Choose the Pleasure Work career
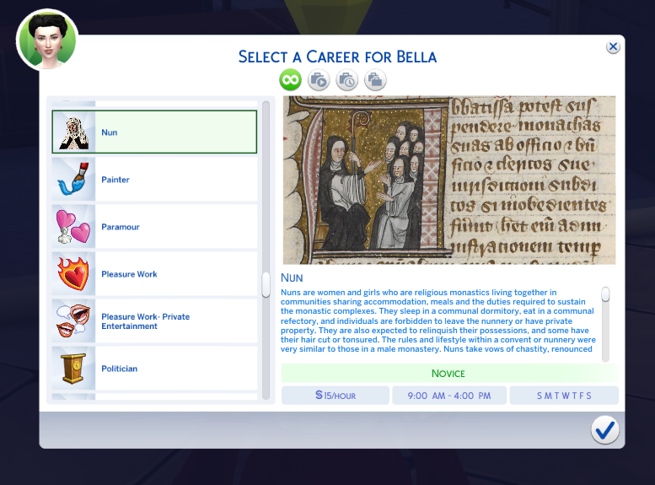Viewport: 655px width, 485px height. [154, 274]
